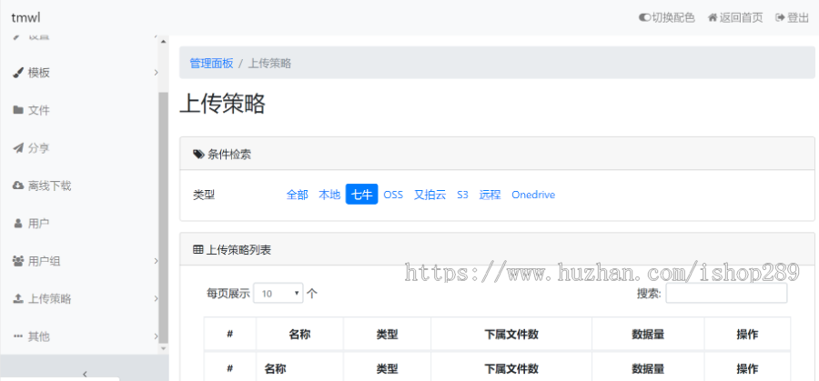The height and width of the screenshot is (381, 819).
Task: Click the sidebar scrollbar up arrow
Action: pyautogui.click(x=164, y=41)
